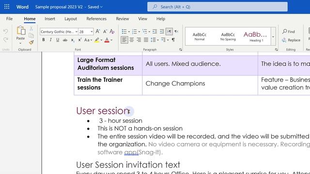Apply the No Spacing style
The height and width of the screenshot is (174, 310).
pos(228,37)
